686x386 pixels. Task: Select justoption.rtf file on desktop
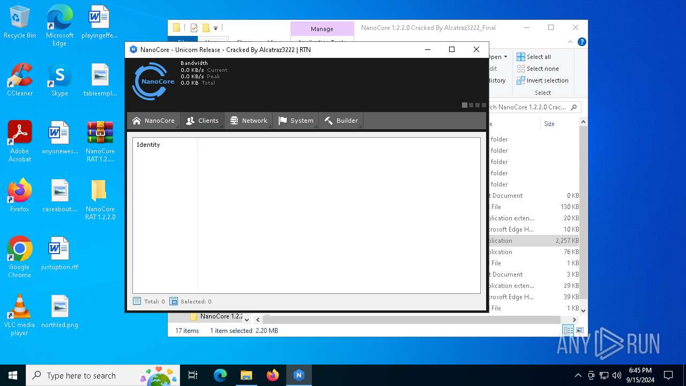pos(59,254)
